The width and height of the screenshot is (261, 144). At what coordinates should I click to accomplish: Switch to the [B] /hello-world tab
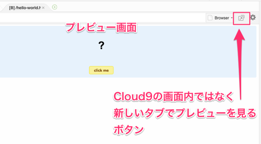point(24,7)
